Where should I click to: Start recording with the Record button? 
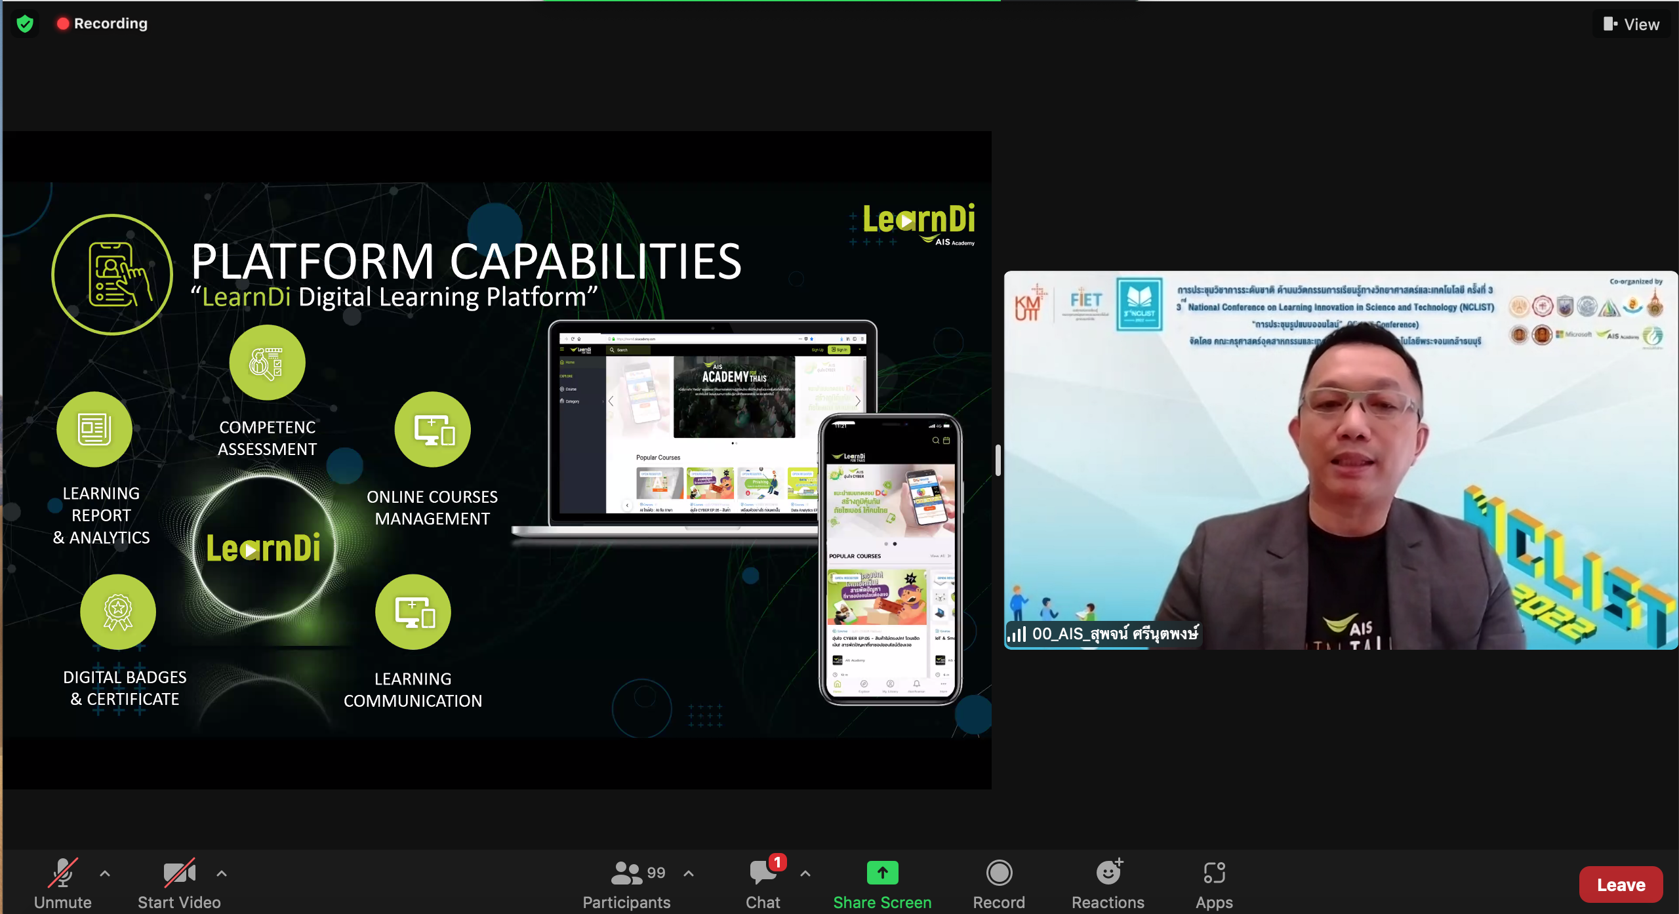click(998, 883)
